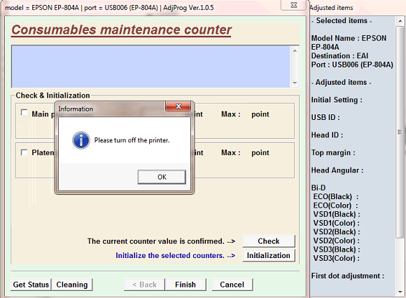Image resolution: width=406 pixels, height=298 pixels.
Task: Click the 'Check & Initialization' group label
Action: (x=52, y=95)
